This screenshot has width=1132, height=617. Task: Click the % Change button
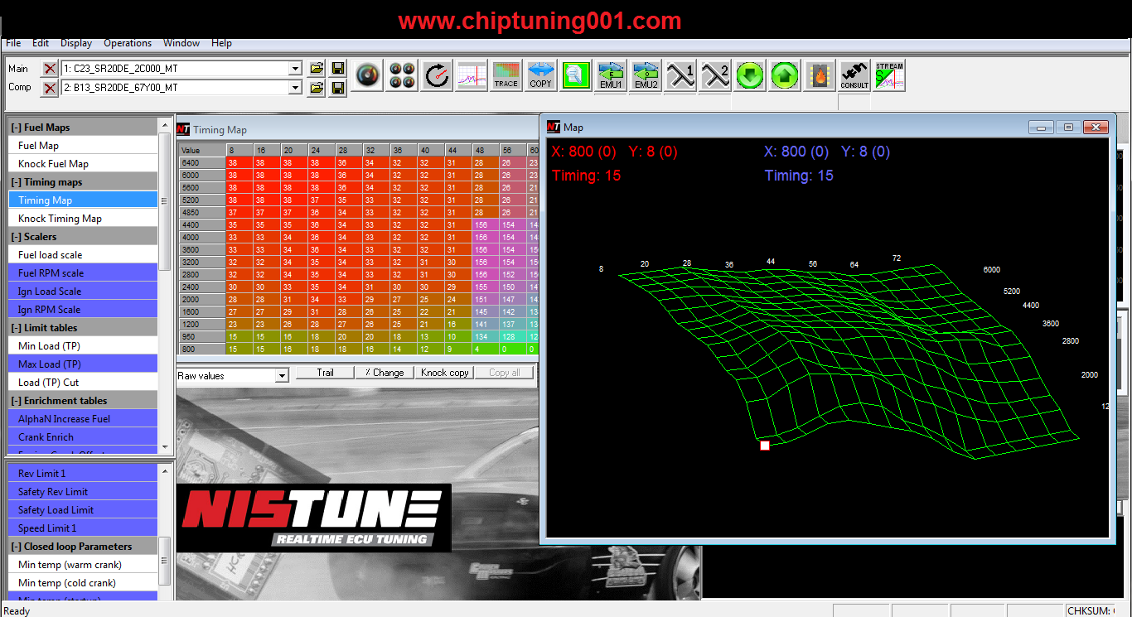[x=385, y=373]
